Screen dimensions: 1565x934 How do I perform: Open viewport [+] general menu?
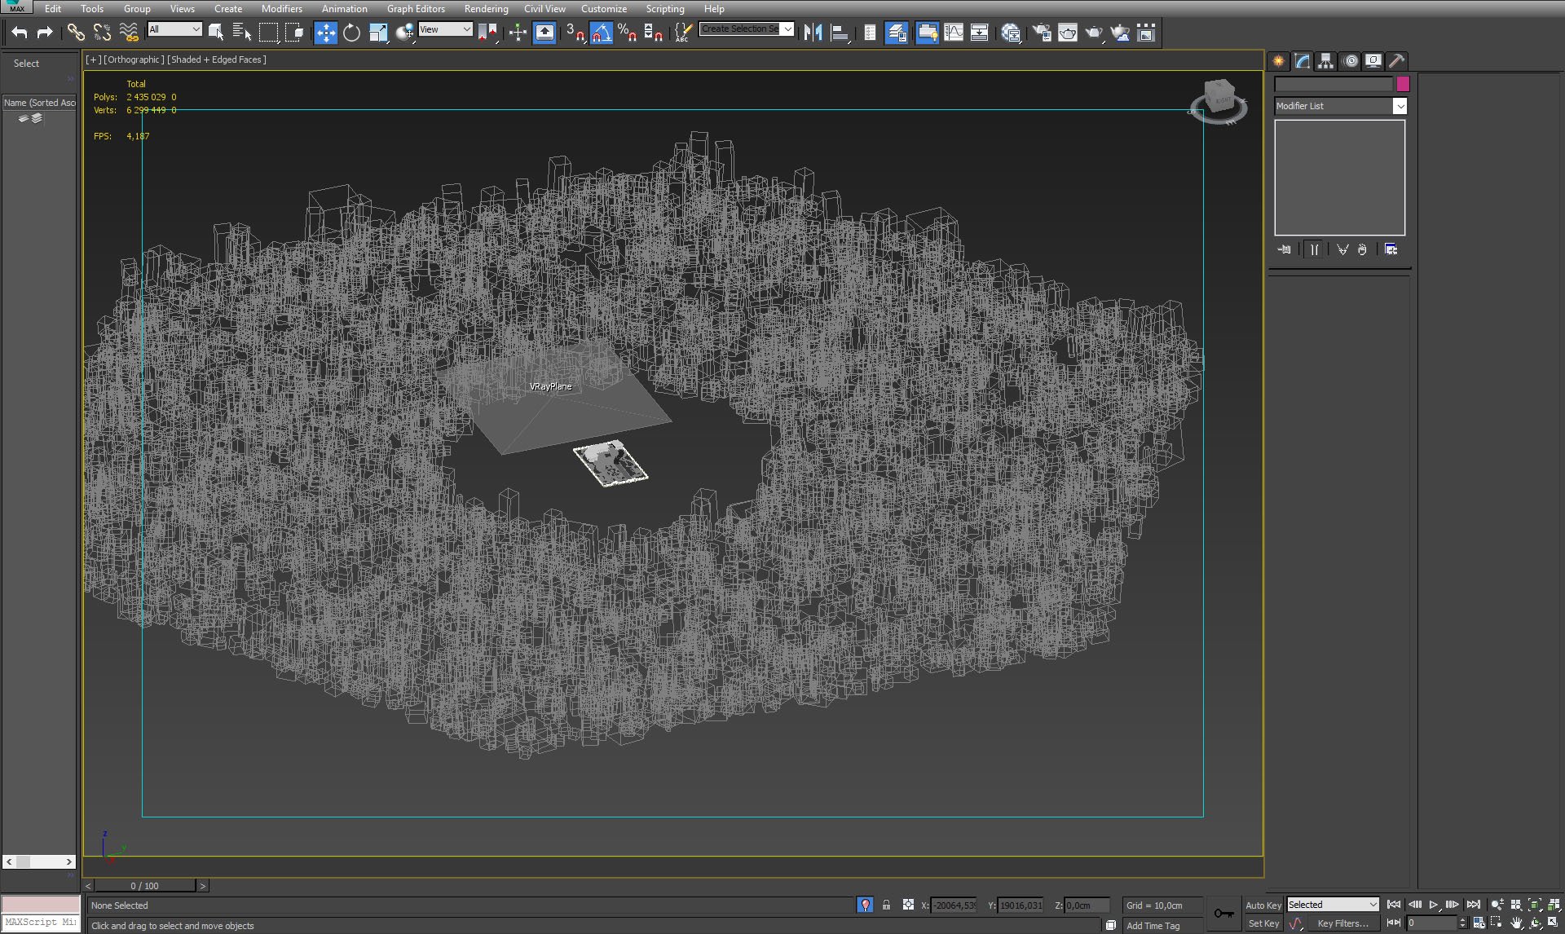coord(93,59)
